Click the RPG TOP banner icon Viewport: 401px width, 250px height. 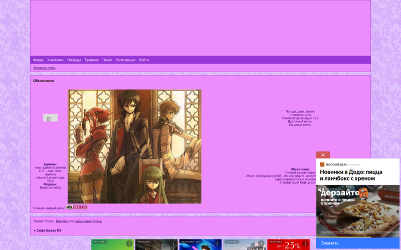coord(77,207)
